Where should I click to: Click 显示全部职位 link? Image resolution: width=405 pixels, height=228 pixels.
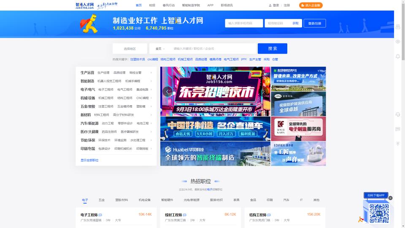89,160
